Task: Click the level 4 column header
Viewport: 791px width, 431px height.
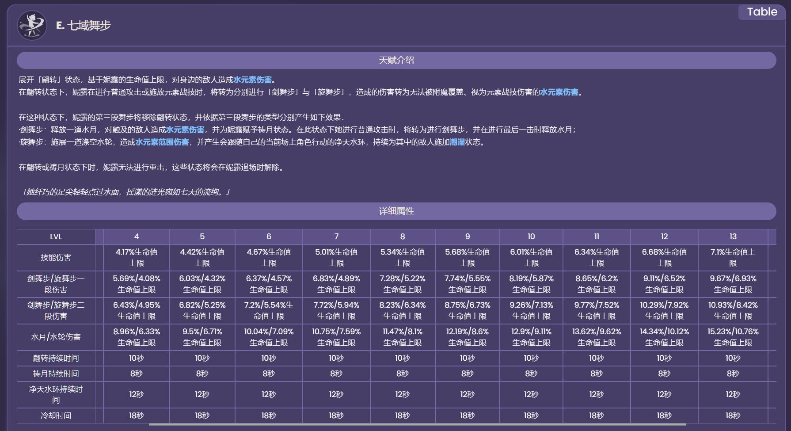Action: [x=137, y=236]
